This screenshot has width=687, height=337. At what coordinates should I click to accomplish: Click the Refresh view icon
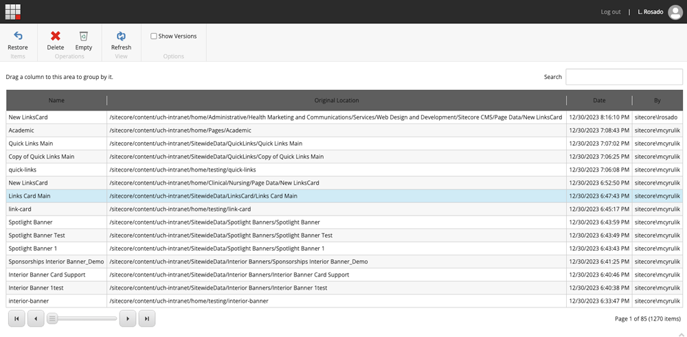coord(121,36)
